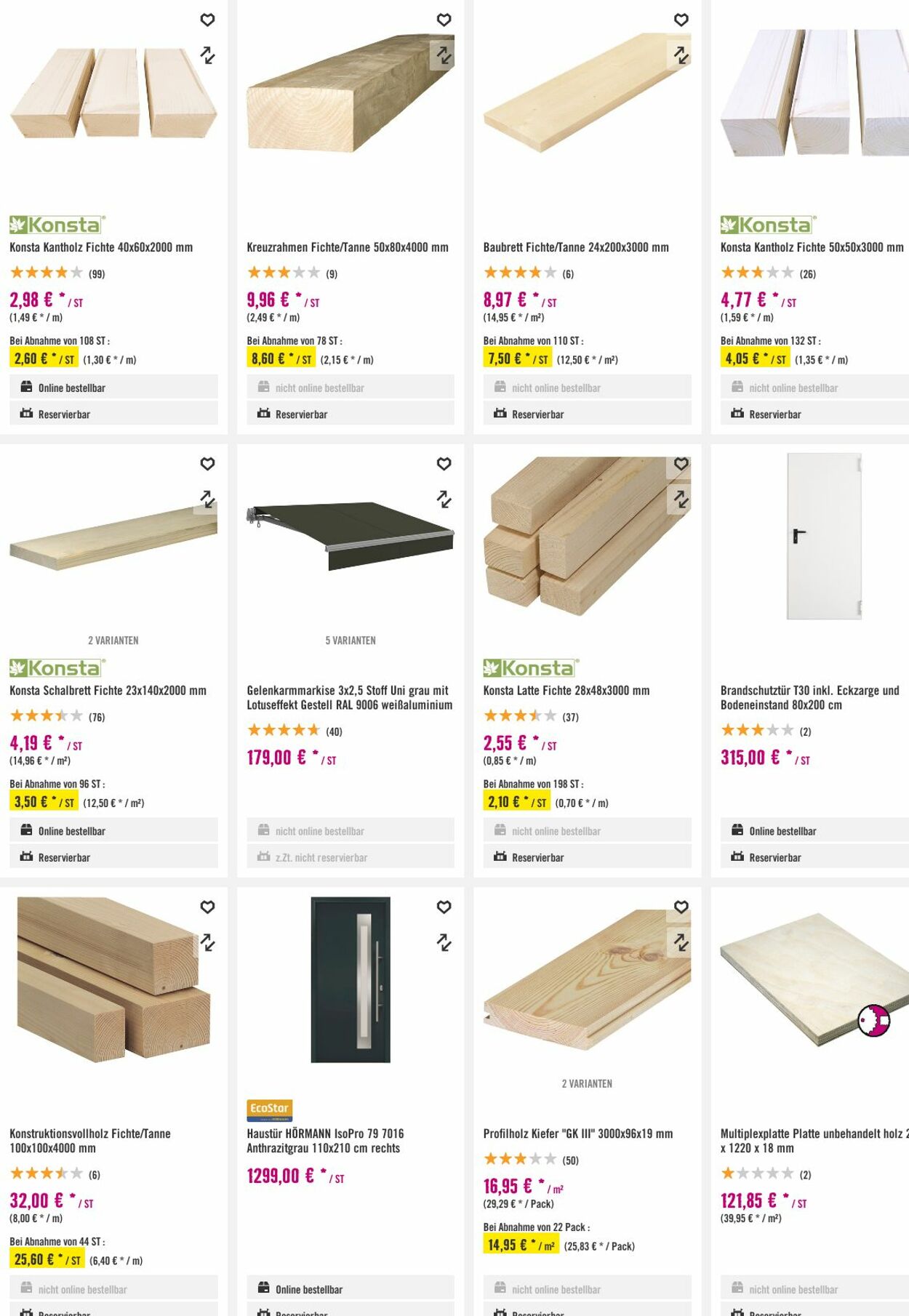909x1316 pixels.
Task: Click compare icon on Haustür HÖRMANN
Action: pyautogui.click(x=444, y=942)
